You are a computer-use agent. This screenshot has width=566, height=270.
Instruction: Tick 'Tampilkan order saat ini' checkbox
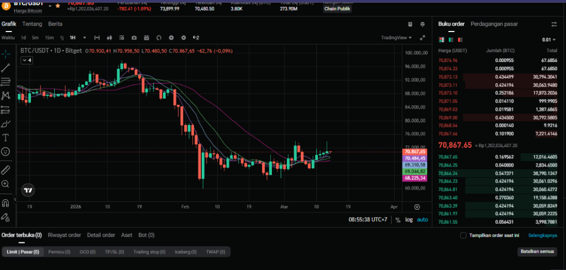point(463,235)
